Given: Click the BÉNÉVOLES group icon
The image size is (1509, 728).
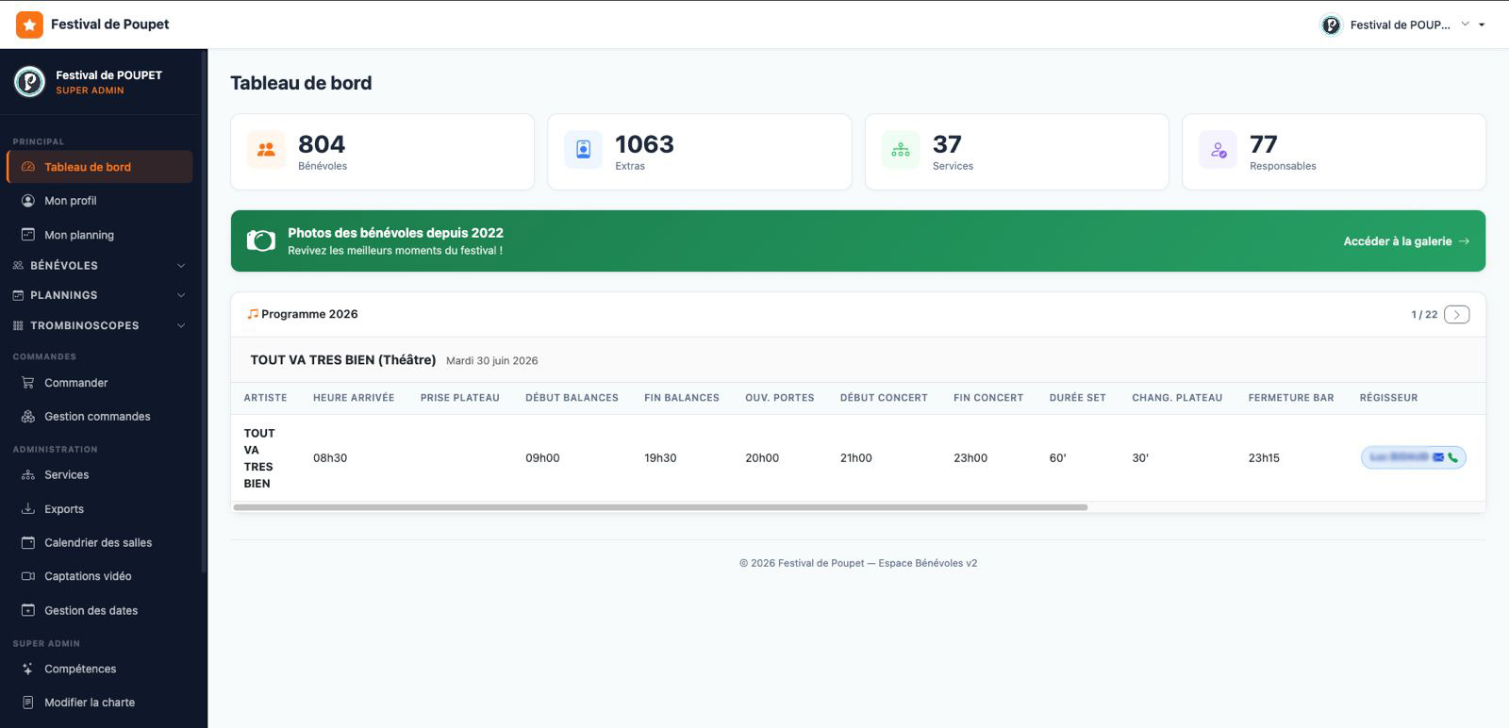Looking at the screenshot, I should [x=18, y=266].
